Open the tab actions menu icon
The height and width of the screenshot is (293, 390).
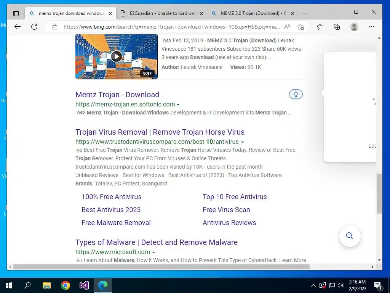tap(16, 13)
